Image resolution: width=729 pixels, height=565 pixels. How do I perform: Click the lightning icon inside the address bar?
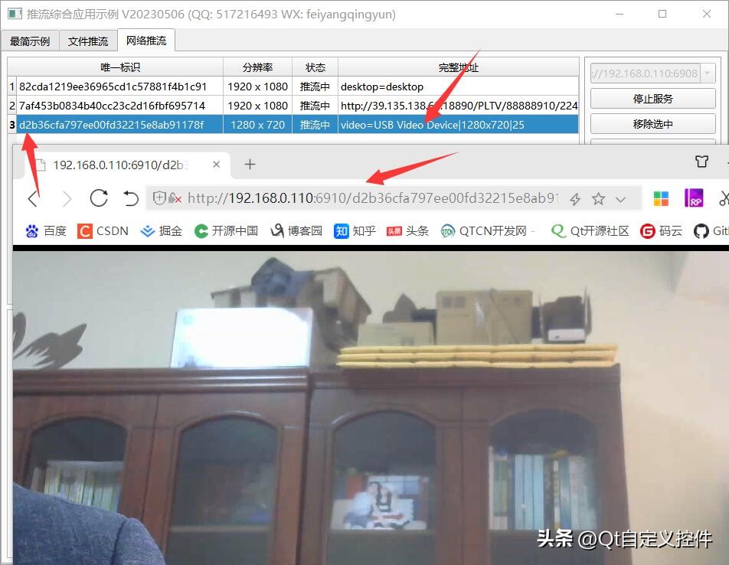(x=575, y=198)
